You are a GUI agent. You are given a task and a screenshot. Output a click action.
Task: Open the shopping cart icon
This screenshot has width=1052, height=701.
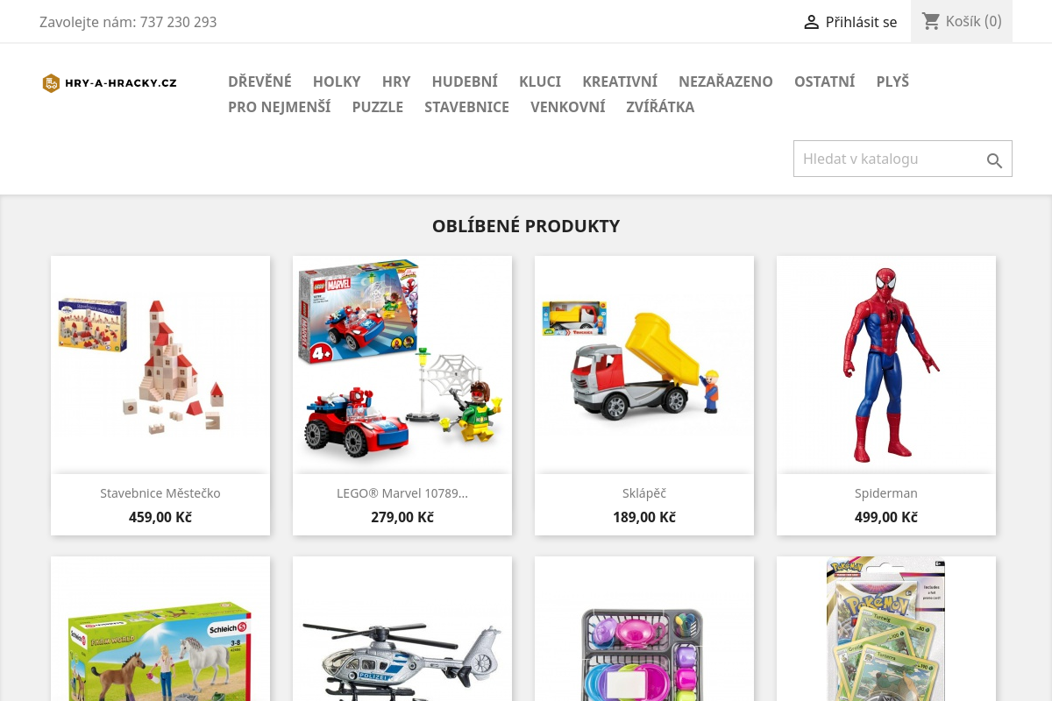931,21
